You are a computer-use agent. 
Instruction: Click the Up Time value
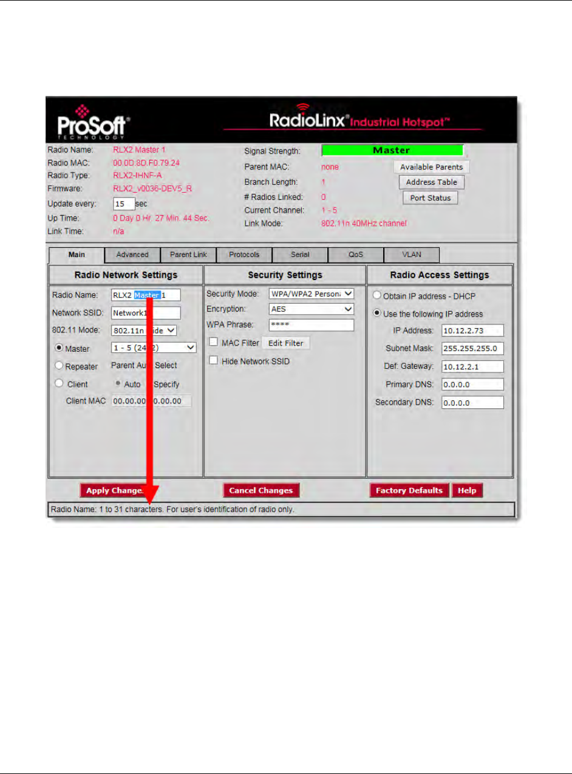[161, 217]
